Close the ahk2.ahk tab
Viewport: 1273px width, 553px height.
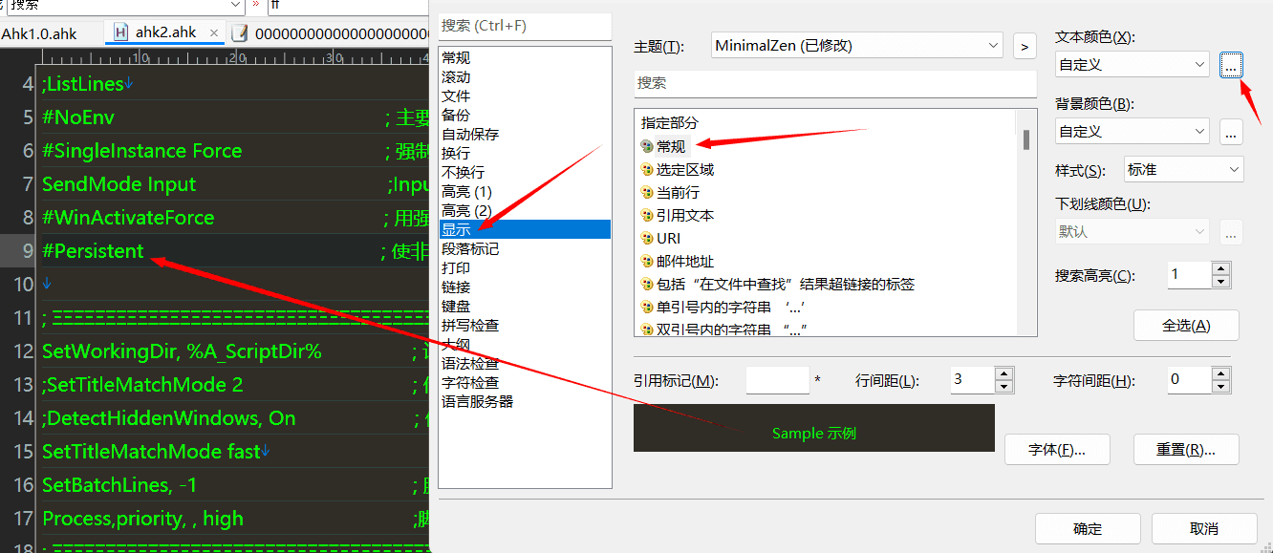point(214,33)
